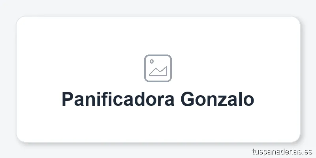This screenshot has height=158, width=316.
Task: Click the white card's empty bottom area
Action: tap(158, 125)
